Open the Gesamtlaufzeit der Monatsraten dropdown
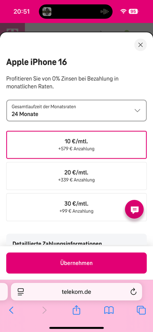The image size is (153, 332). pyautogui.click(x=76, y=111)
